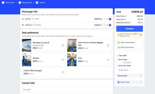Open Trip Coins info icon
The image size is (155, 94).
[141, 35]
